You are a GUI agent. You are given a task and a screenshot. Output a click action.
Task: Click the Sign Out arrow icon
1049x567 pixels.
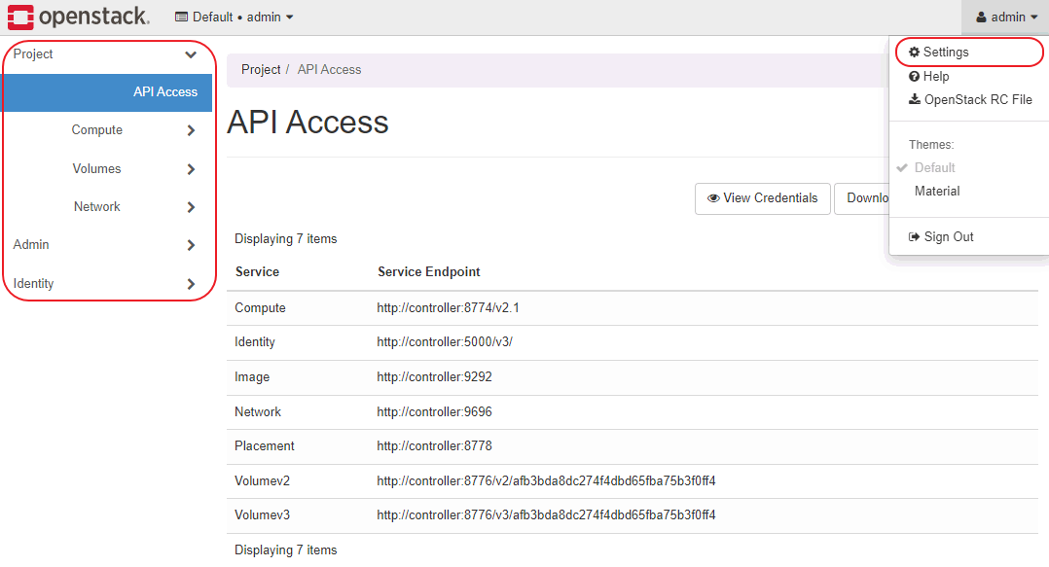(914, 237)
